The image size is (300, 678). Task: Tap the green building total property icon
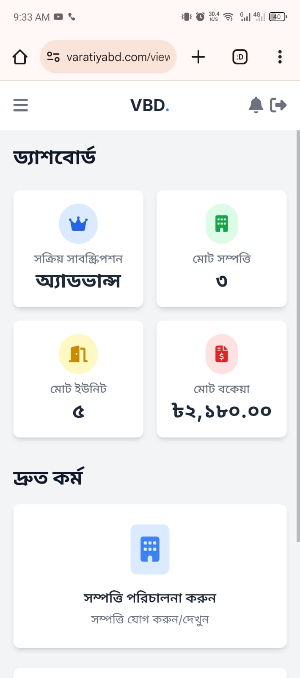[x=222, y=224]
